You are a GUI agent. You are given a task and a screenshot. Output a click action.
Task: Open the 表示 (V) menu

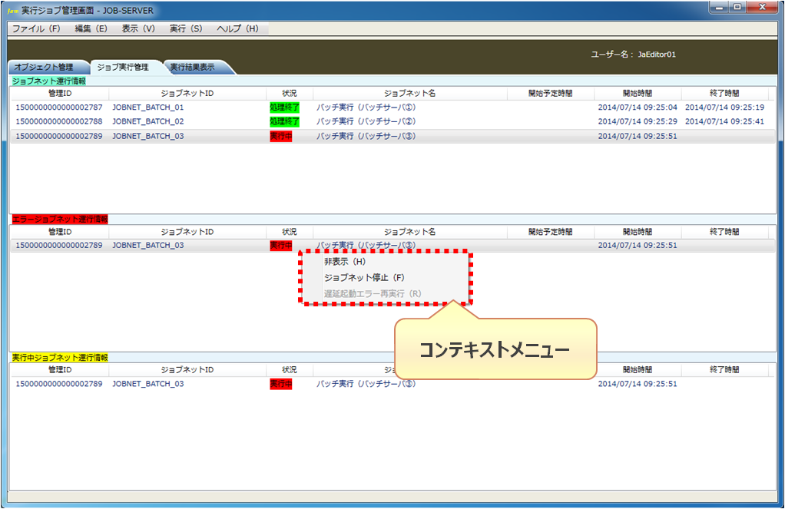coord(138,28)
